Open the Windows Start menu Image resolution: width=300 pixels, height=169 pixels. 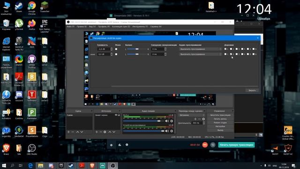coord(4,166)
